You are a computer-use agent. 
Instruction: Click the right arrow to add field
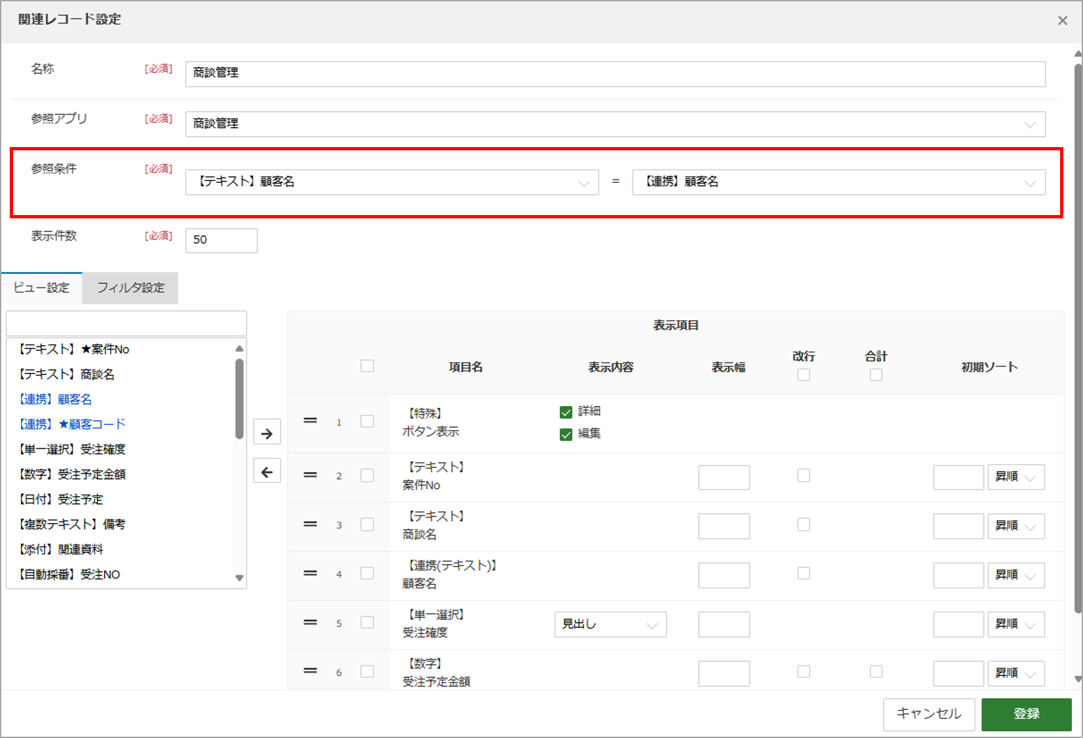click(267, 433)
